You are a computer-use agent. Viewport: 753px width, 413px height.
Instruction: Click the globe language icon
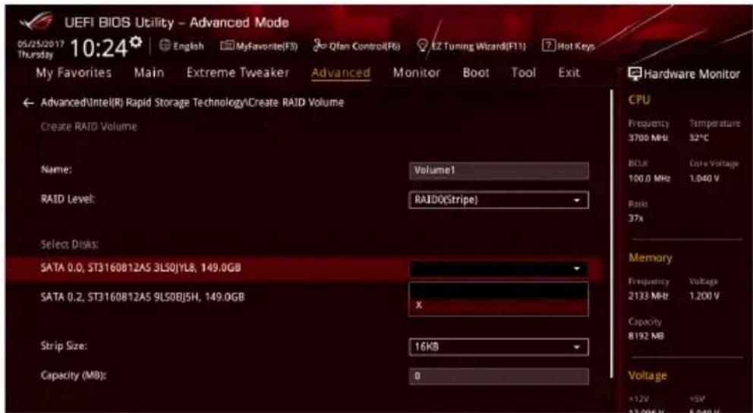click(x=164, y=46)
